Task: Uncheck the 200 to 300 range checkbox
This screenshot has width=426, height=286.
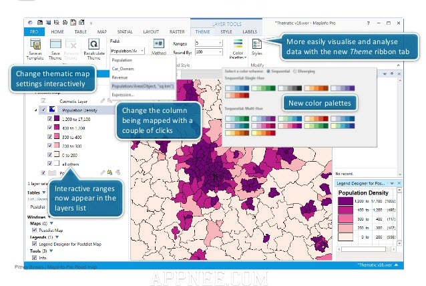Action: click(49, 146)
